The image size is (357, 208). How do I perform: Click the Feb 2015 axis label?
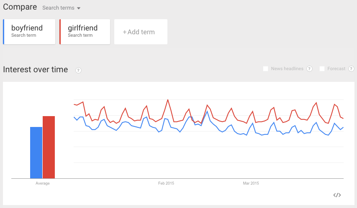click(166, 183)
